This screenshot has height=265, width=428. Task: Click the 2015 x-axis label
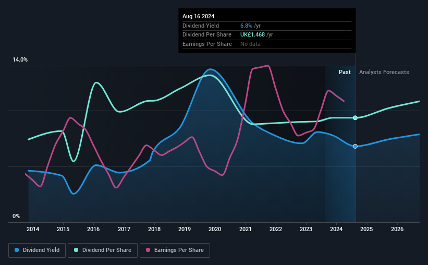pos(63,229)
